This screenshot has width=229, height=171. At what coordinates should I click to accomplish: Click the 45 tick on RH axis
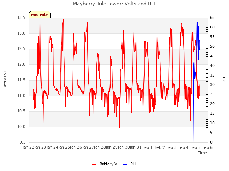(x=212, y=56)
